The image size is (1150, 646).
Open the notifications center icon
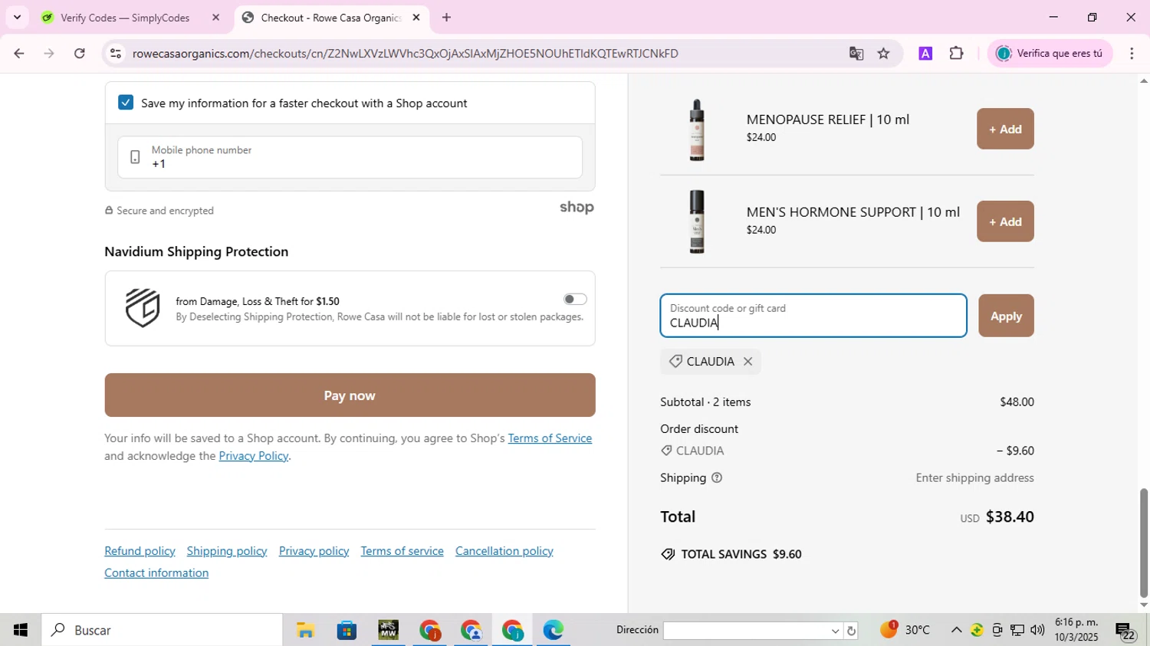tap(1125, 631)
